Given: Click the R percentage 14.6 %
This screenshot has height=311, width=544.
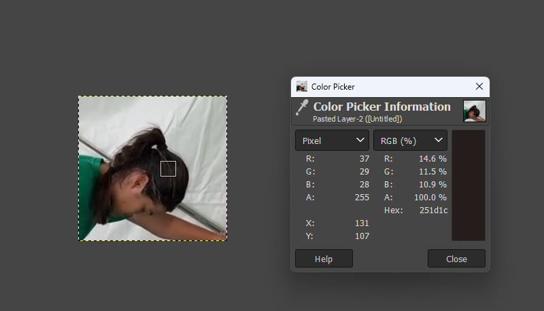Looking at the screenshot, I should (x=432, y=159).
